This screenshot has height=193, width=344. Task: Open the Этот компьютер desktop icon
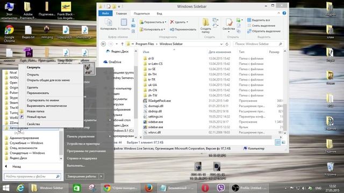[x=9, y=11]
